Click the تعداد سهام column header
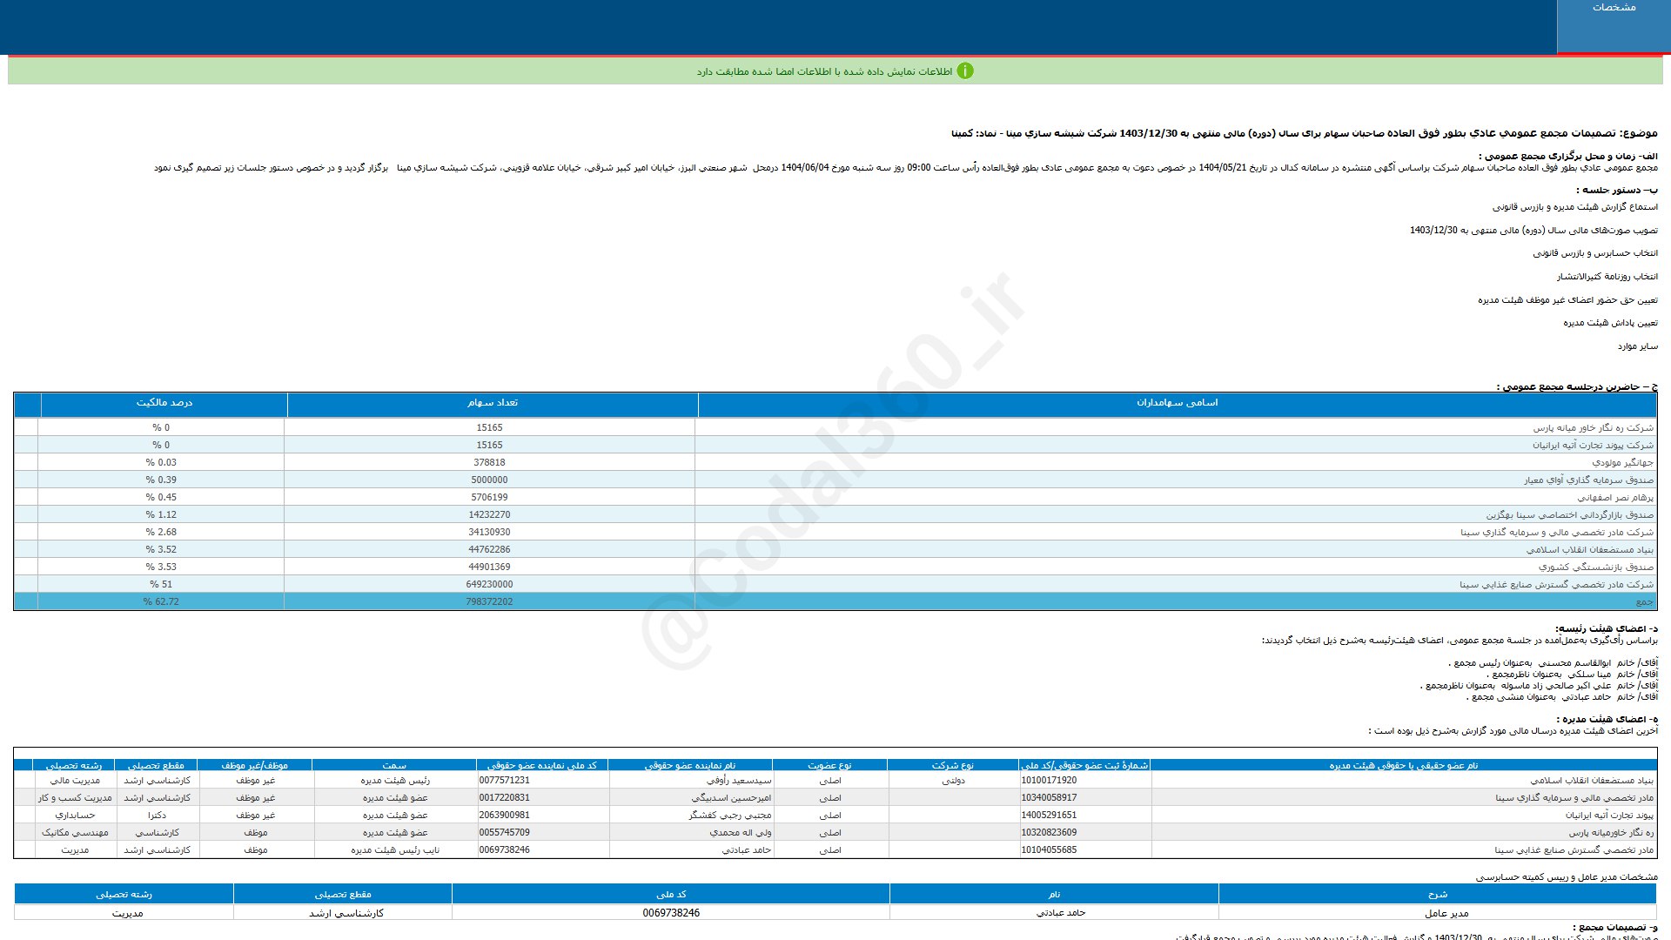The image size is (1671, 940). coord(492,403)
